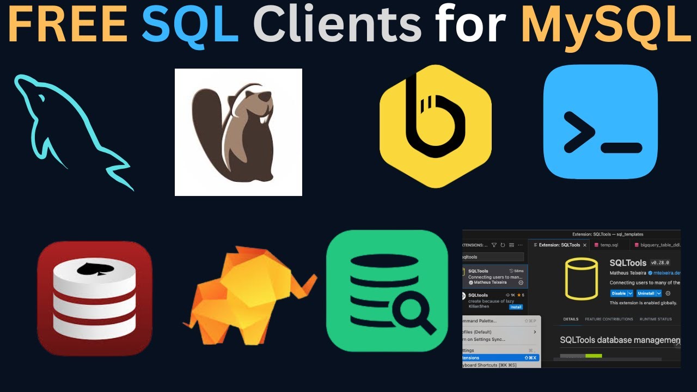Close the Extension: SQLTools tab

[x=585, y=245]
